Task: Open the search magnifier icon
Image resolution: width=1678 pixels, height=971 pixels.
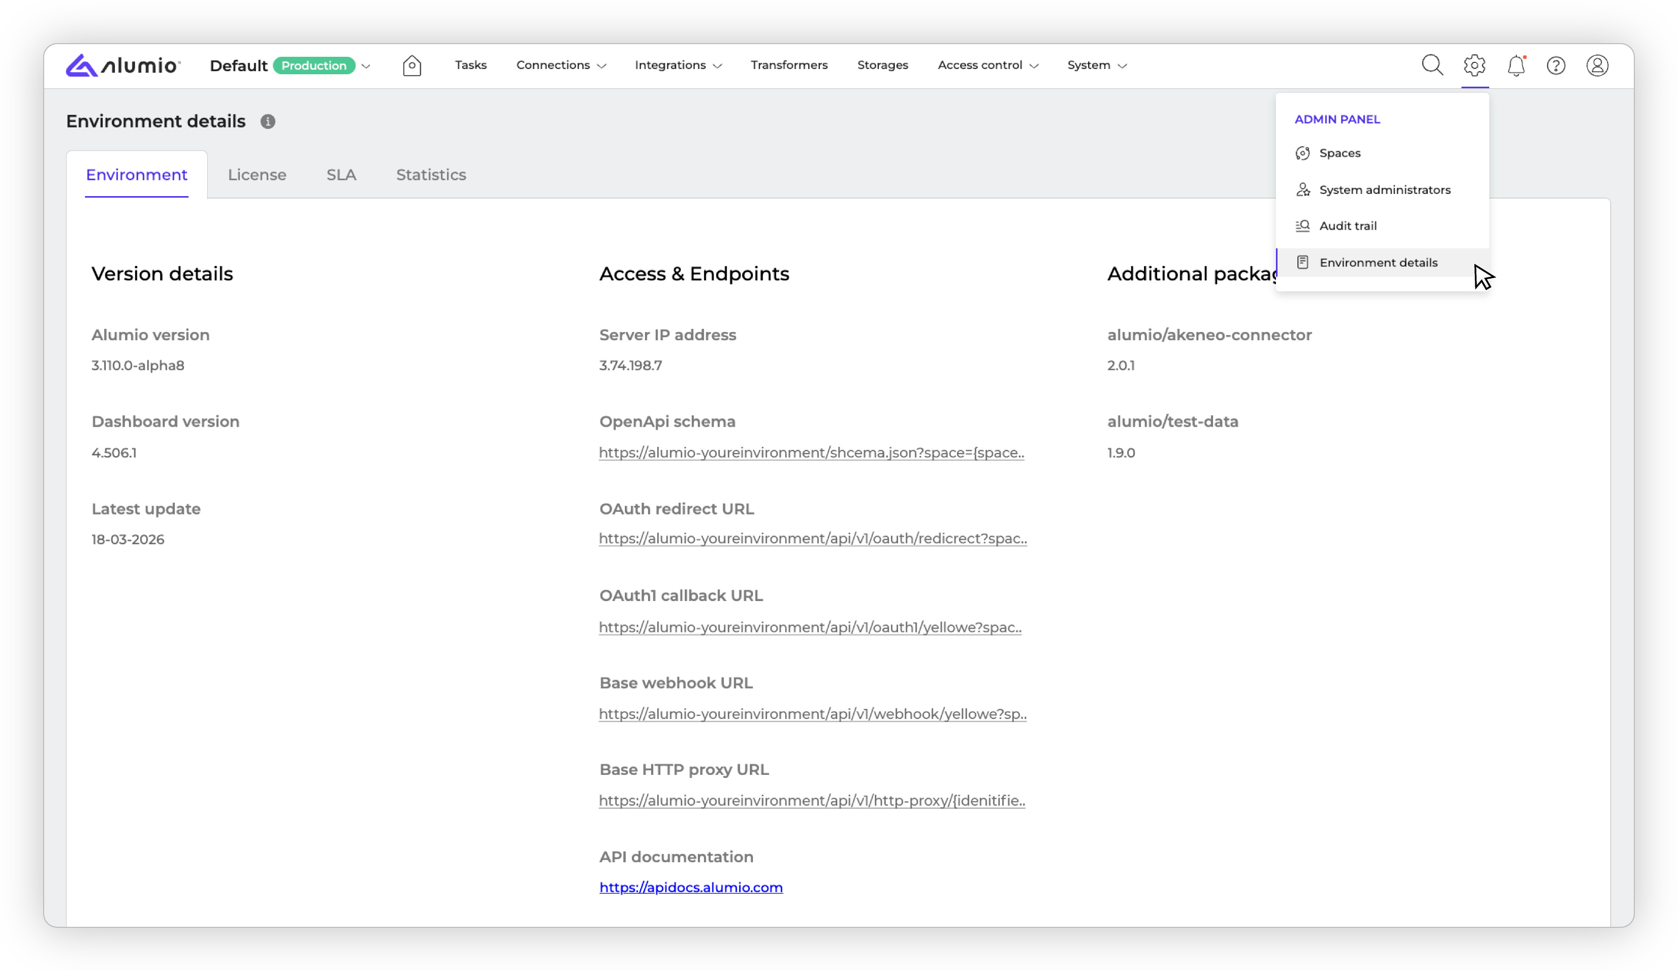Action: [1432, 65]
